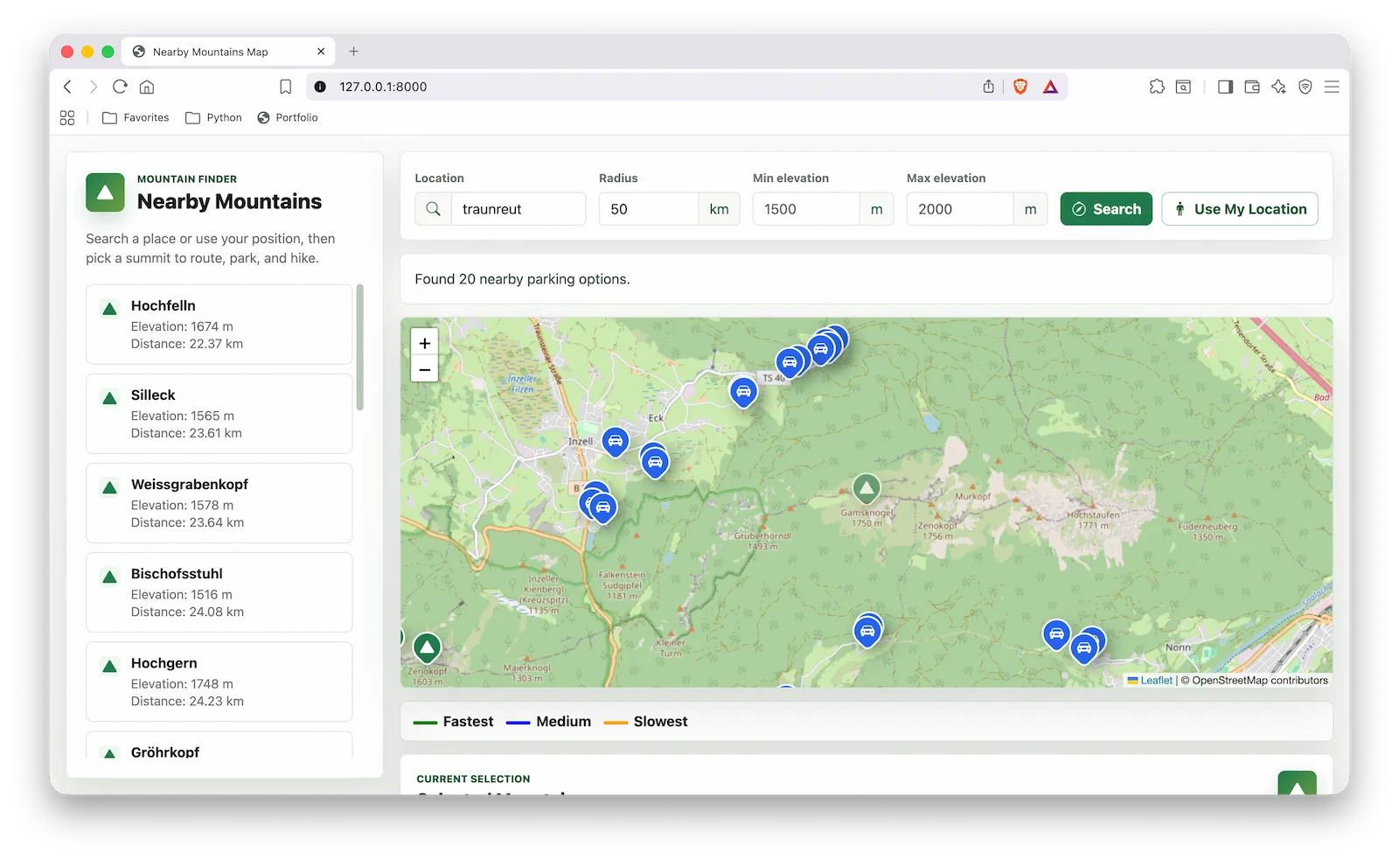Select the Hochfelln mountain card

219,325
